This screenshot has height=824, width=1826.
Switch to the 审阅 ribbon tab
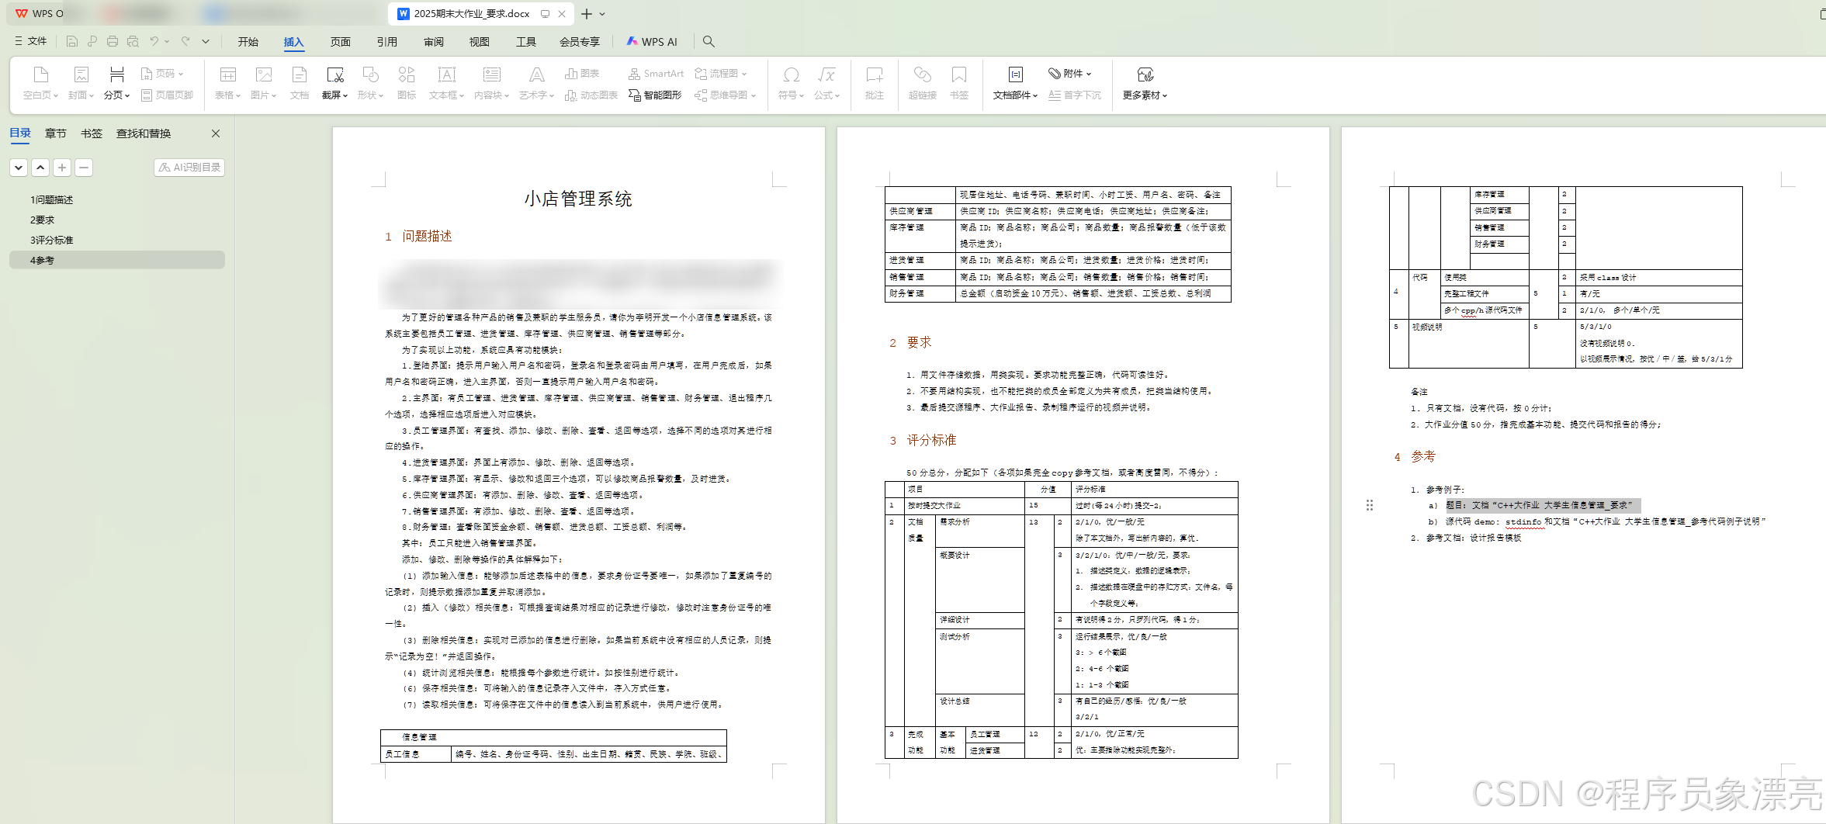(434, 42)
